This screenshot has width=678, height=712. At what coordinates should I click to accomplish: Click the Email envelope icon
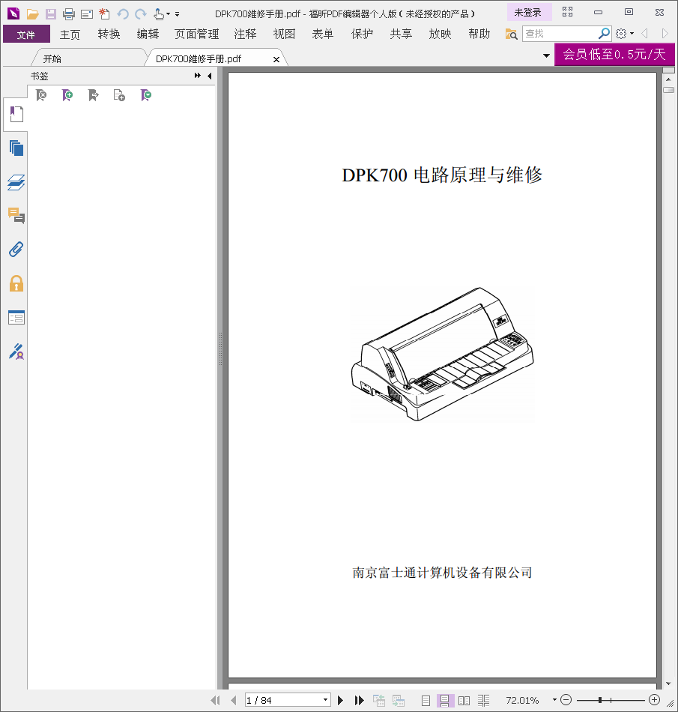[87, 14]
